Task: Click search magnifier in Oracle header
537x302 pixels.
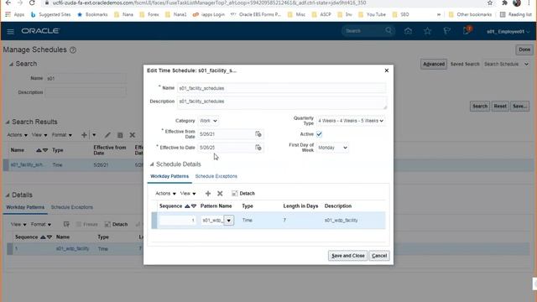Action: (388, 30)
